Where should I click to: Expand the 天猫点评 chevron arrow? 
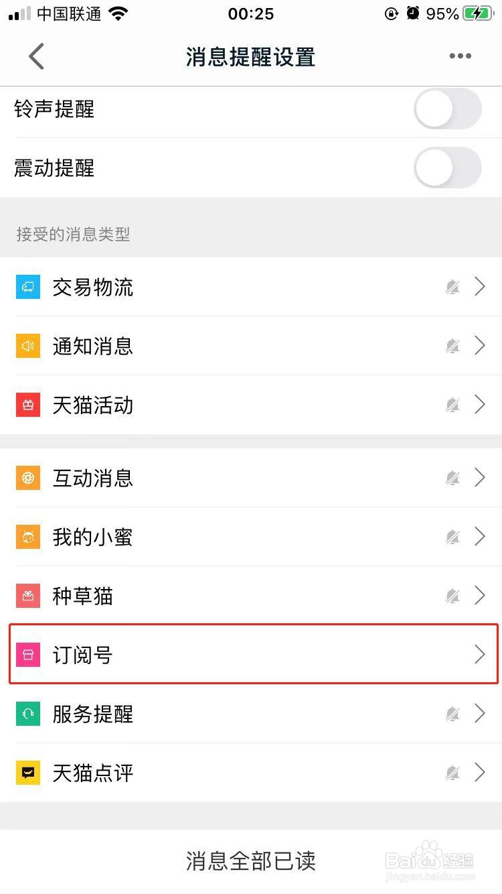[x=479, y=773]
